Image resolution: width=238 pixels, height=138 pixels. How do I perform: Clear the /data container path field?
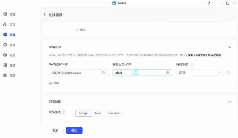(168, 73)
